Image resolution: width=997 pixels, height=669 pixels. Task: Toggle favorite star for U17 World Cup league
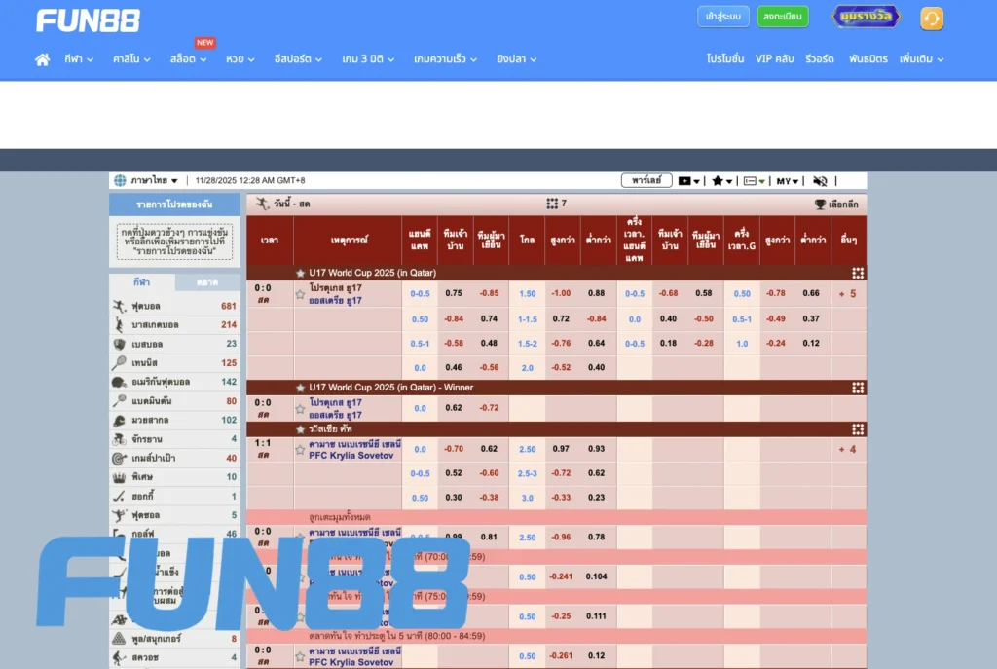(x=300, y=274)
